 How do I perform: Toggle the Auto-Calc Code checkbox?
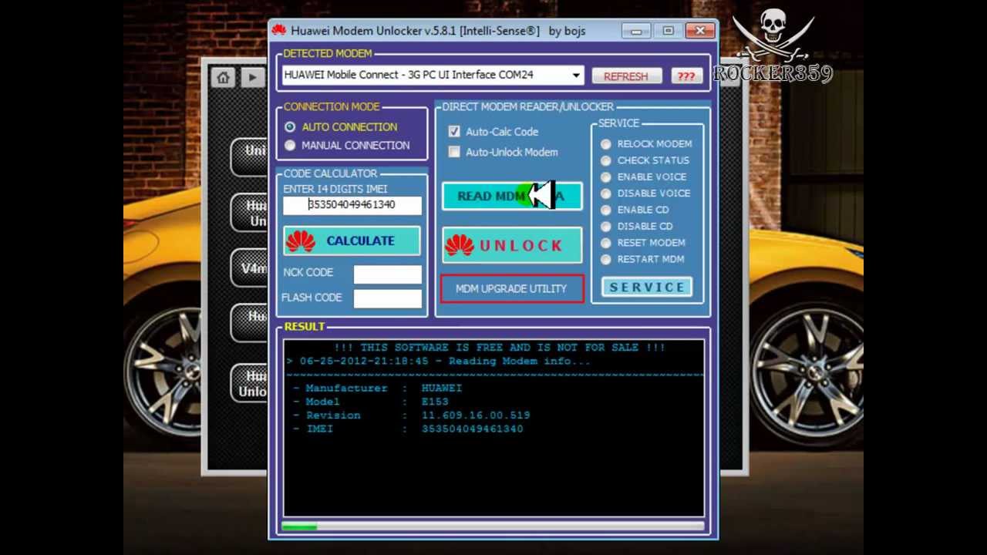point(454,132)
